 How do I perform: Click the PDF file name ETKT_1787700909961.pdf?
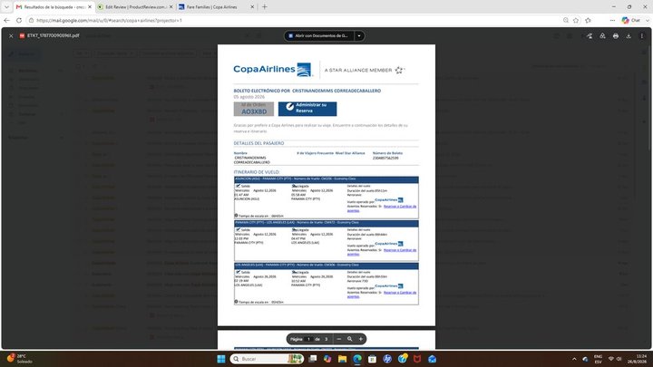pos(53,35)
